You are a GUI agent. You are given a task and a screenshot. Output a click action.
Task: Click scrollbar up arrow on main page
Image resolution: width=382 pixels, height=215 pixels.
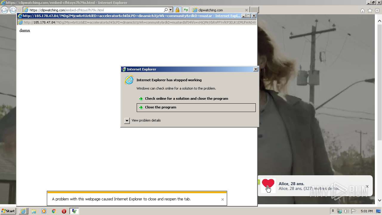click(379, 21)
